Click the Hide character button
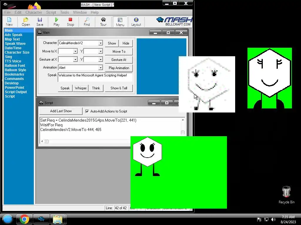The image size is (301, 225). tap(126, 43)
